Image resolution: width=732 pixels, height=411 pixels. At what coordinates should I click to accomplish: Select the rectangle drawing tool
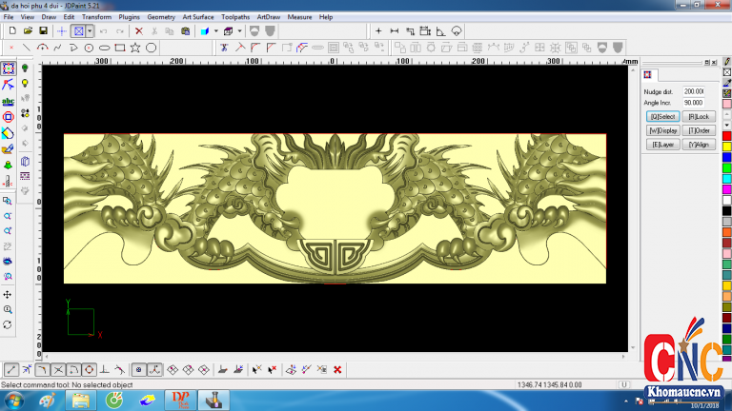point(119,47)
